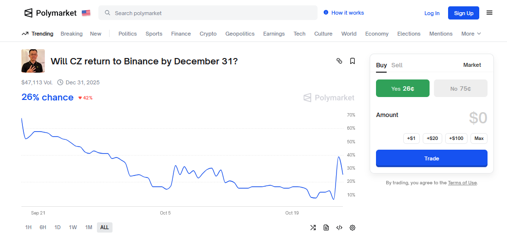Open the Market order type dropdown
Viewport: 507px width, 235px height.
tap(472, 65)
